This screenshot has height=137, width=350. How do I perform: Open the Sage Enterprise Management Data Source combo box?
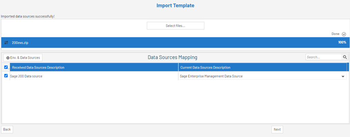(x=262, y=76)
